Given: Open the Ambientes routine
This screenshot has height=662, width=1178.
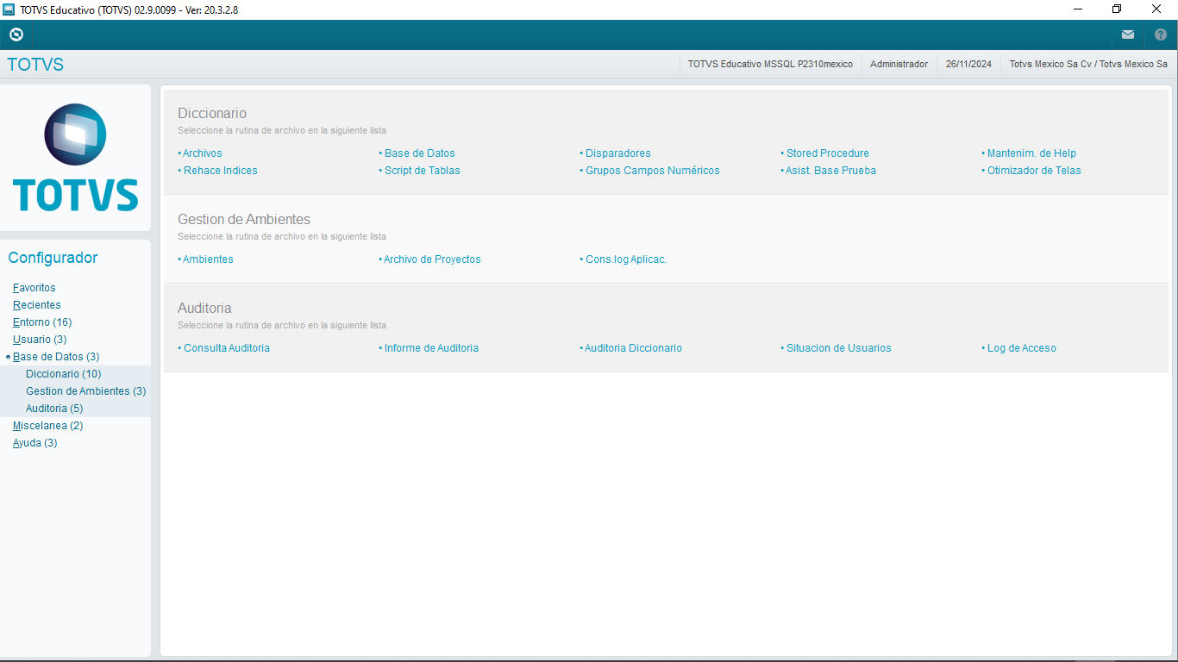Looking at the screenshot, I should click(209, 259).
